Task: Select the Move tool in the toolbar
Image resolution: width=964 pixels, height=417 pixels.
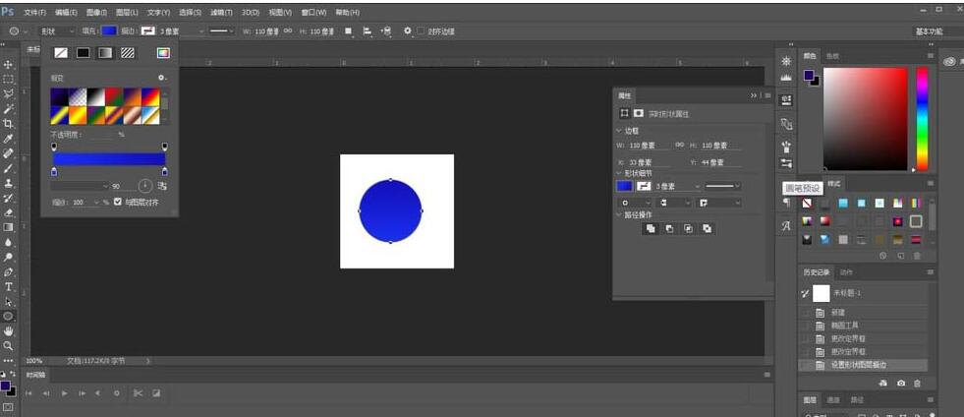Action: point(8,64)
